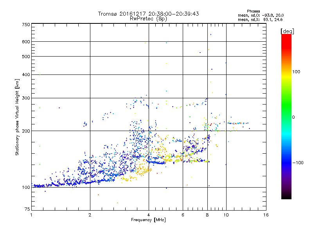Image resolution: width=313 pixels, height=234 pixels.
Task: Click the '[deg]' colorbar unit label
Action: [287, 31]
